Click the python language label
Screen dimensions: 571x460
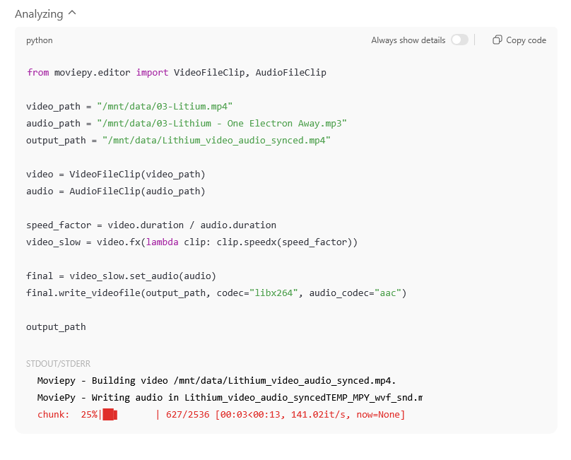pos(40,40)
